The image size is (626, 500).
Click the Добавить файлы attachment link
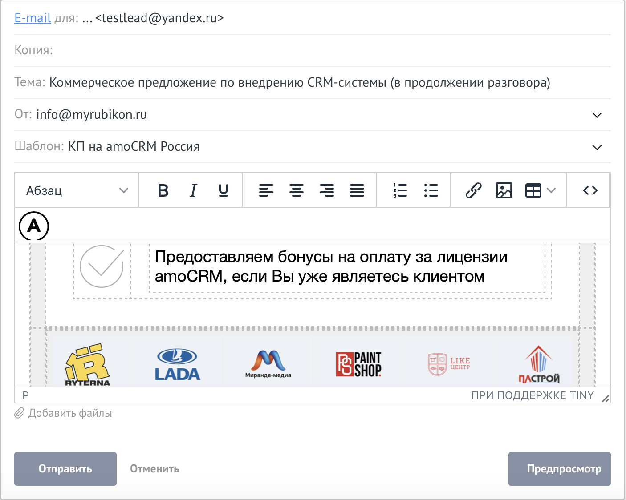(70, 413)
